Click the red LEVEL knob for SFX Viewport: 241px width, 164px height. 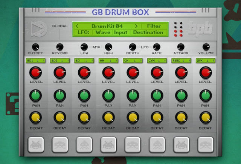pyautogui.click(x=206, y=72)
